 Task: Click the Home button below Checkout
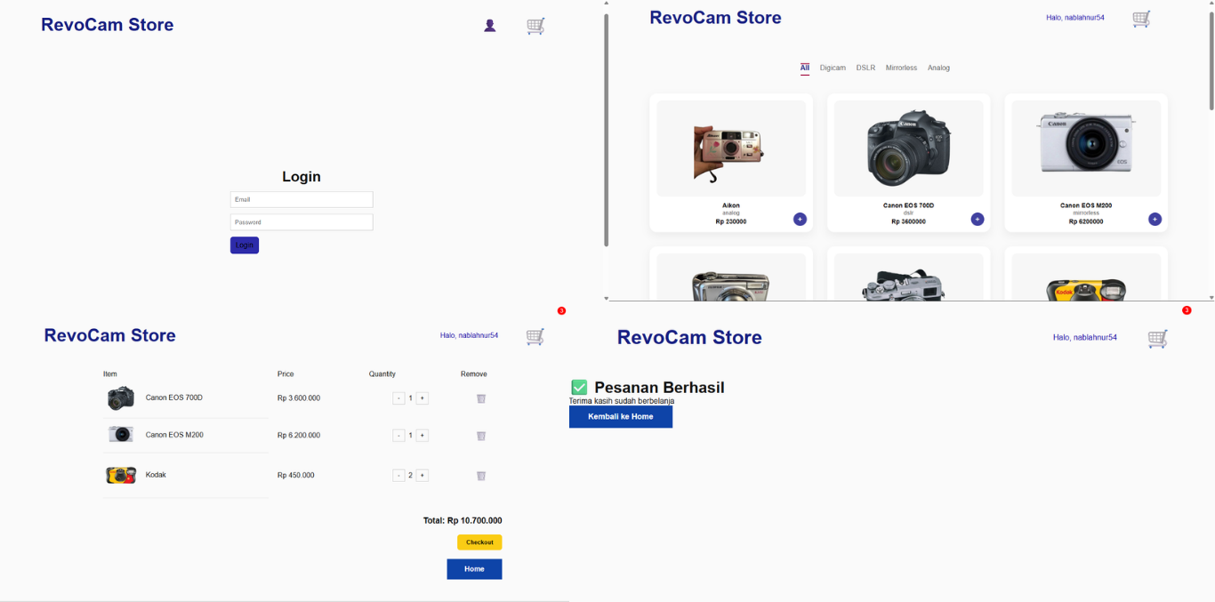(x=474, y=569)
